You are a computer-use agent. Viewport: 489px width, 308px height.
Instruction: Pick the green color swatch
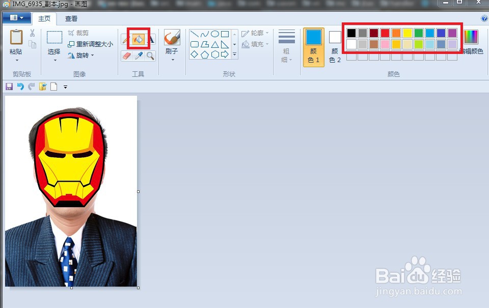tap(419, 33)
